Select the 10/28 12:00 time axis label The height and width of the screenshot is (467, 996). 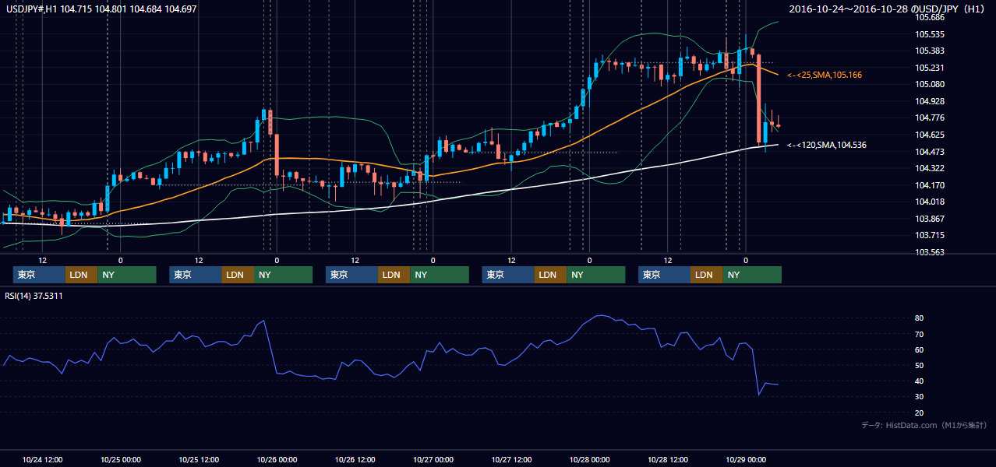[x=669, y=459]
